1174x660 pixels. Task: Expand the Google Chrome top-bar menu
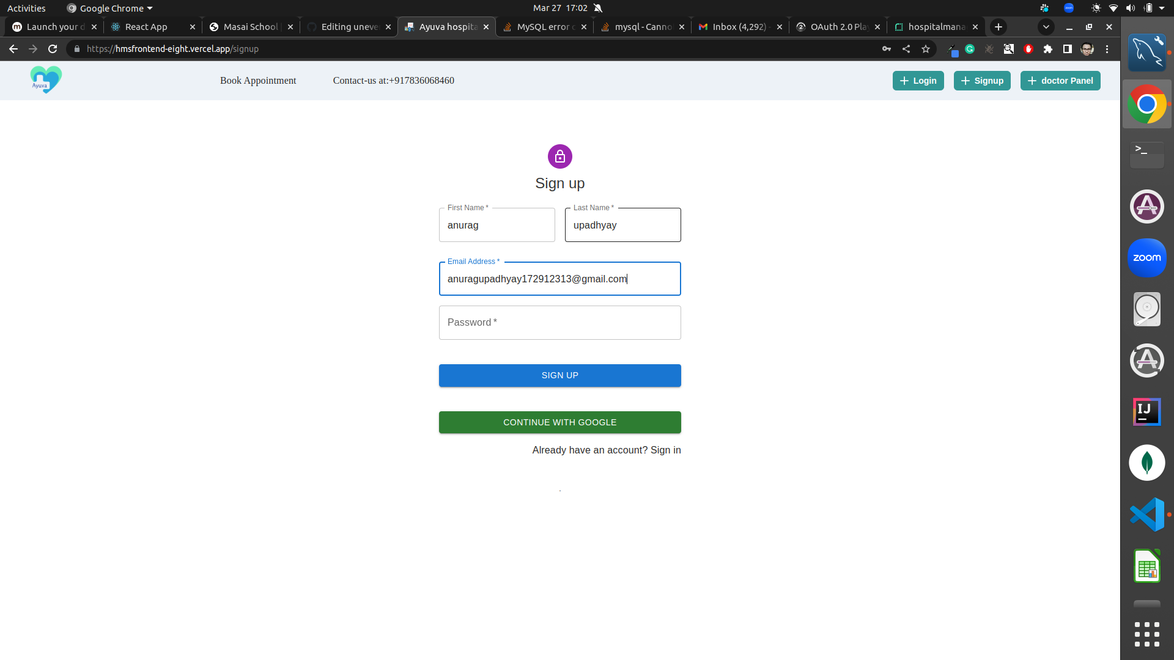(109, 8)
